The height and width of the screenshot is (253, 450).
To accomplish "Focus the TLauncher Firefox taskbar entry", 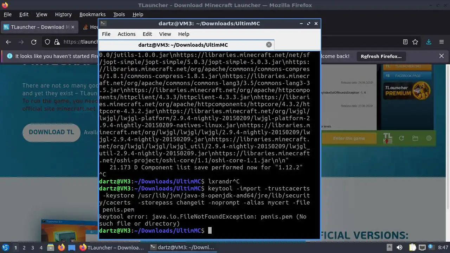I will click(112, 247).
